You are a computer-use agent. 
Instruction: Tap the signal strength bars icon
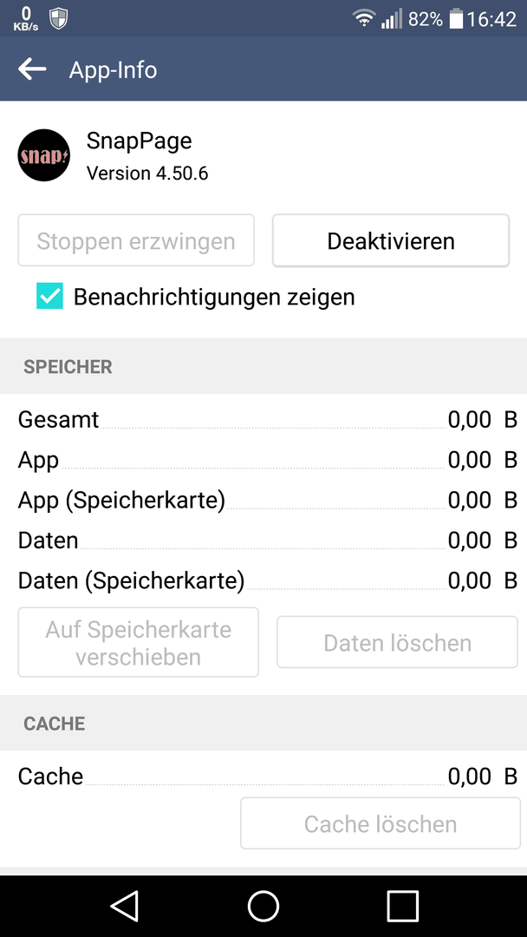392,18
